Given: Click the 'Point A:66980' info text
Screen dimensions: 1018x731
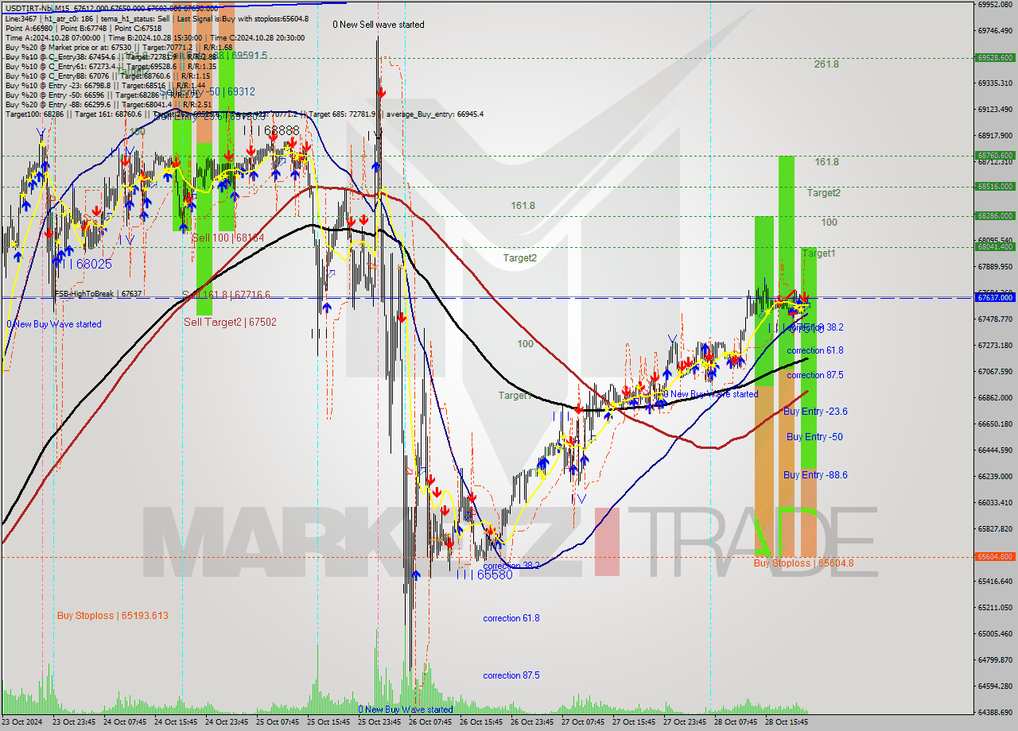Looking at the screenshot, I should pos(30,28).
